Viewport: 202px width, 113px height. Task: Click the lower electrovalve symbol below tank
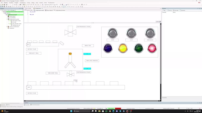point(70,74)
